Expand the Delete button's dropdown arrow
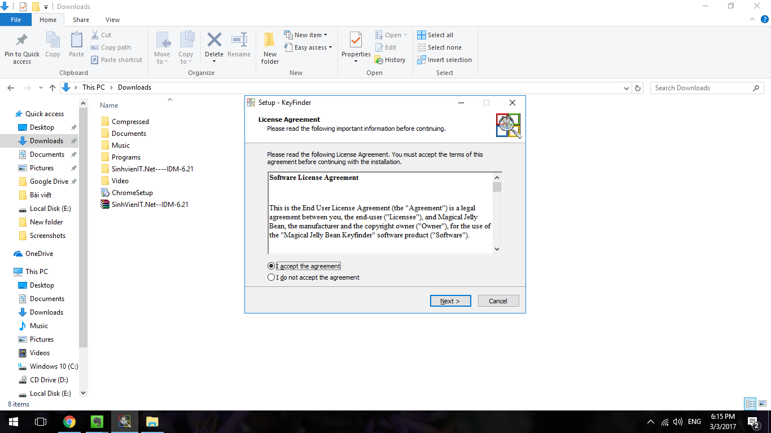 pyautogui.click(x=214, y=61)
